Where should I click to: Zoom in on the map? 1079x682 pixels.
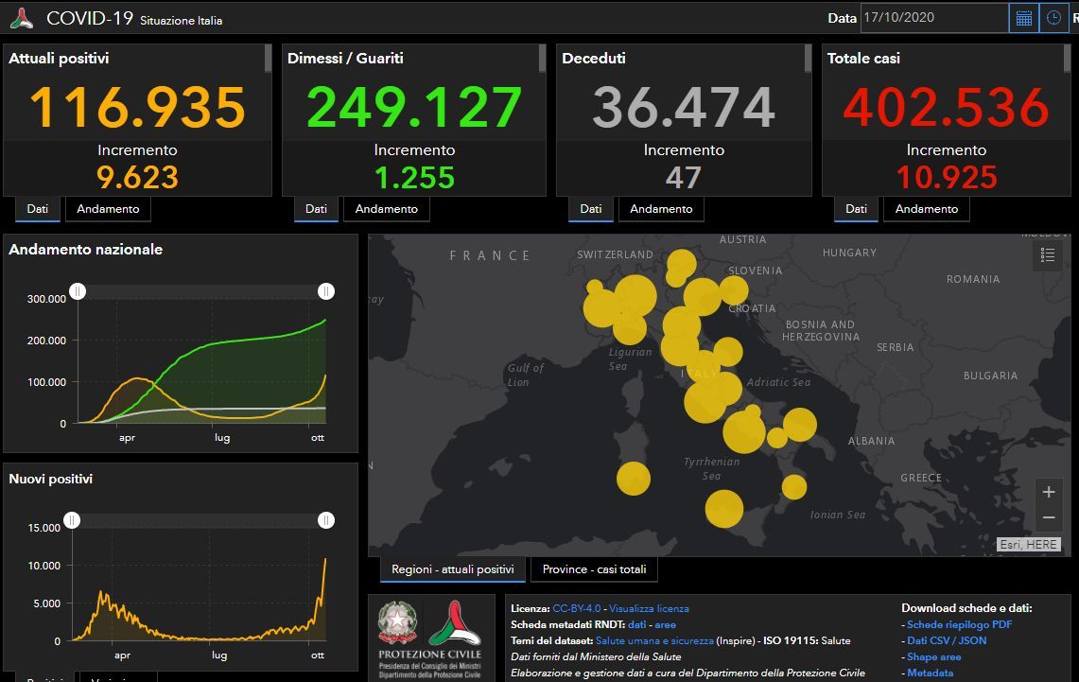pyautogui.click(x=1048, y=492)
